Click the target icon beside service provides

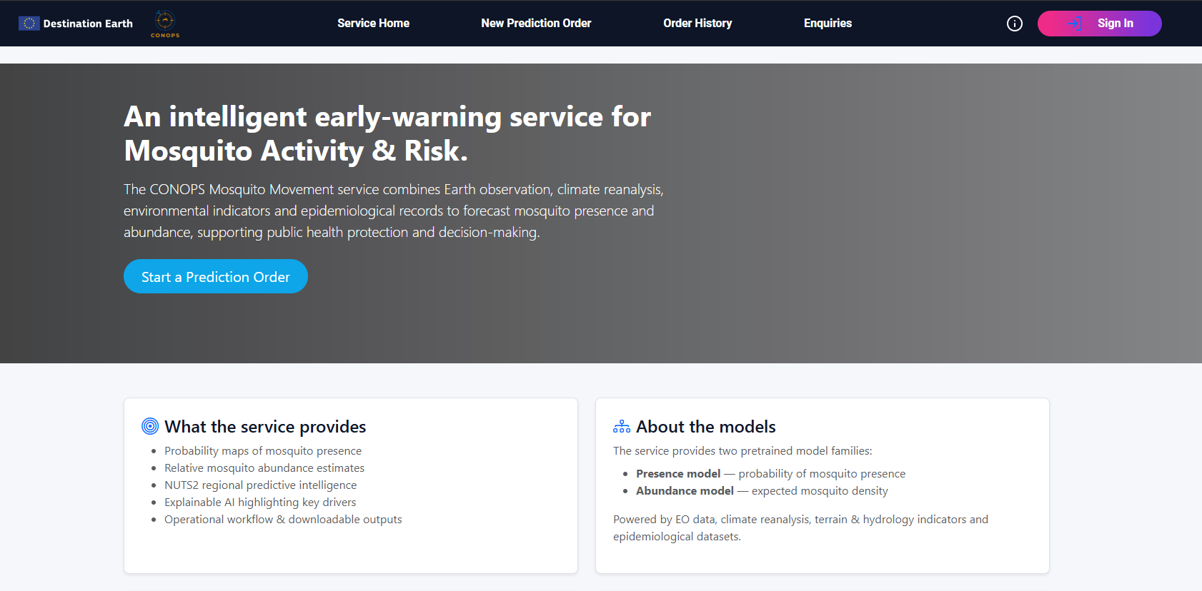point(150,426)
